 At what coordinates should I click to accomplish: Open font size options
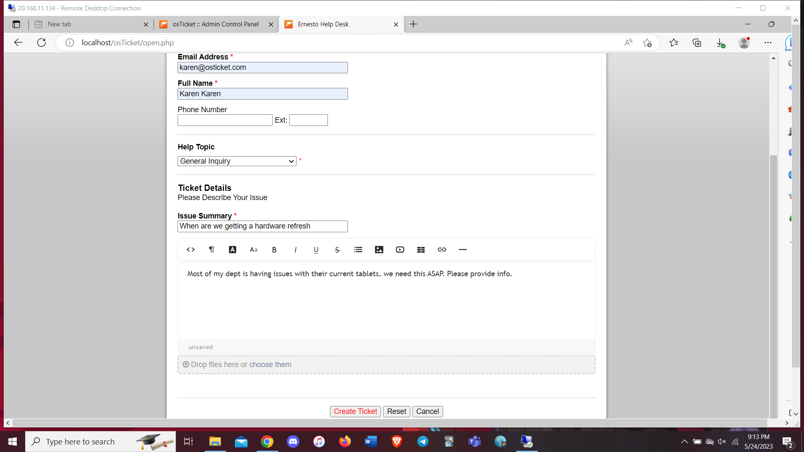[253, 249]
